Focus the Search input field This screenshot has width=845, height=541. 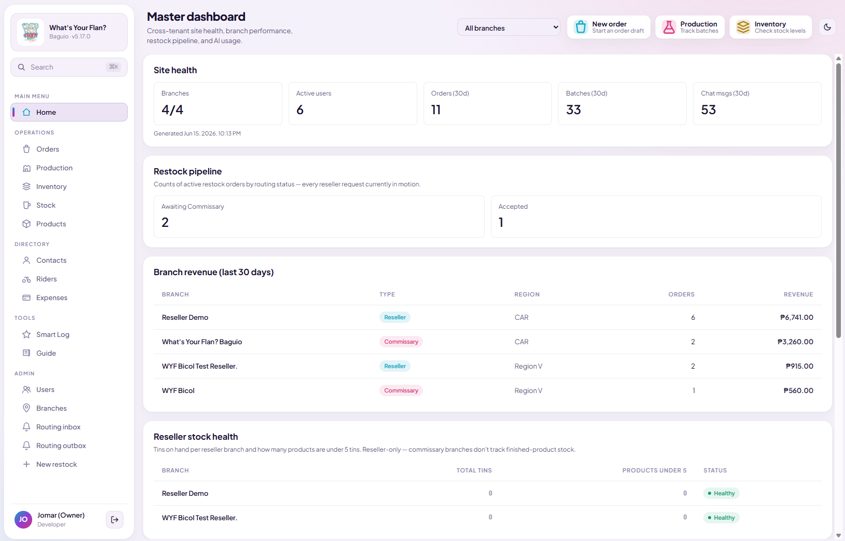(x=69, y=67)
